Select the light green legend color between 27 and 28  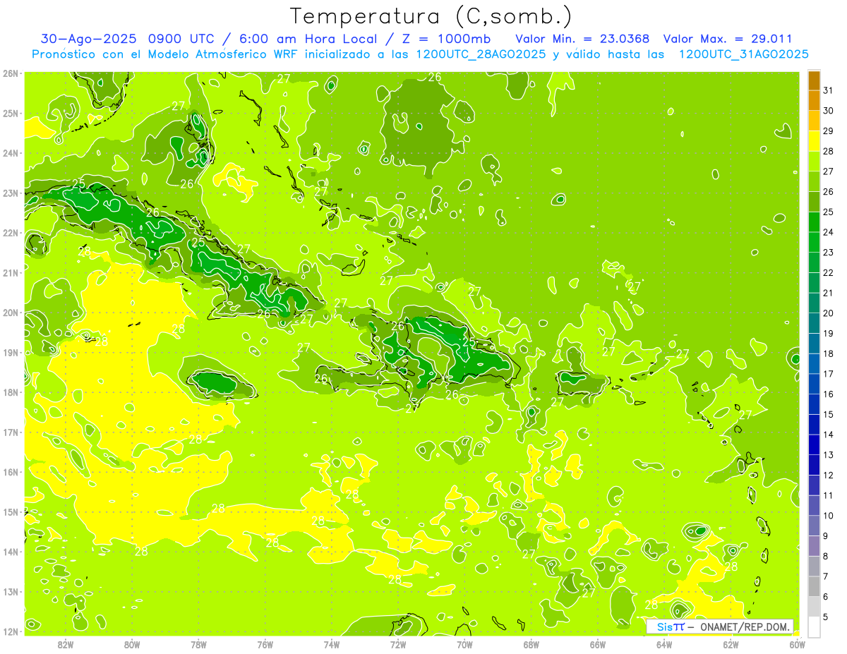pyautogui.click(x=814, y=161)
